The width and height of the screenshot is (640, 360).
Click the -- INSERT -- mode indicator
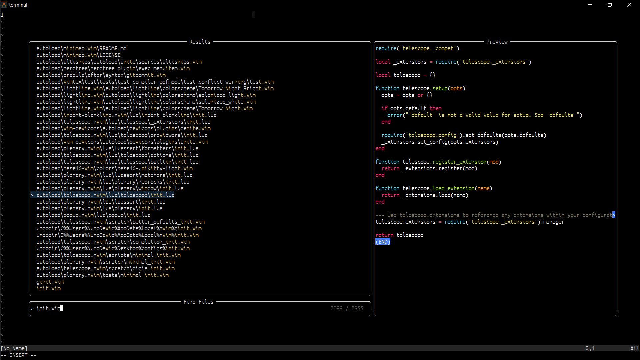click(19, 355)
